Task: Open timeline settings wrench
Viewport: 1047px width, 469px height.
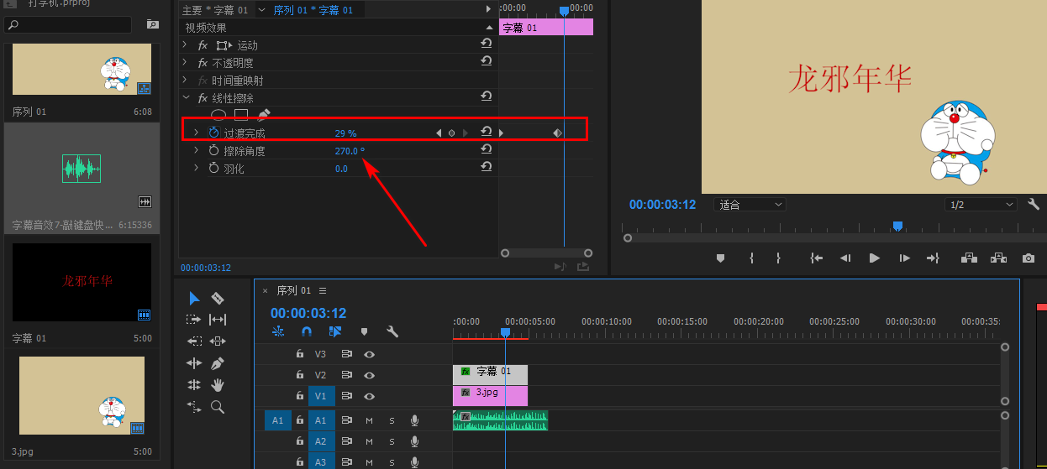Action: pos(392,331)
